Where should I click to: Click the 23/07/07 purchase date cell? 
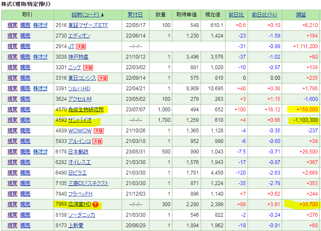coord(136,110)
